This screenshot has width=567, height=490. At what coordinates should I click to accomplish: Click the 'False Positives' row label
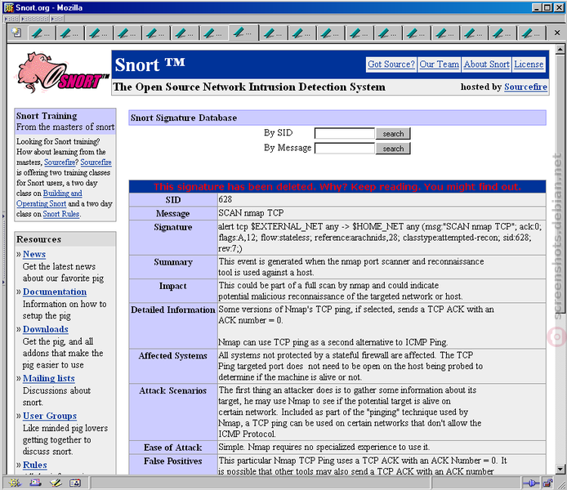[173, 461]
